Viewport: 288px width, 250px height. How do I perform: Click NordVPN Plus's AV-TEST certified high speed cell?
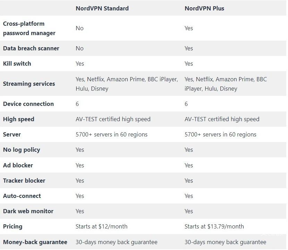pos(222,119)
